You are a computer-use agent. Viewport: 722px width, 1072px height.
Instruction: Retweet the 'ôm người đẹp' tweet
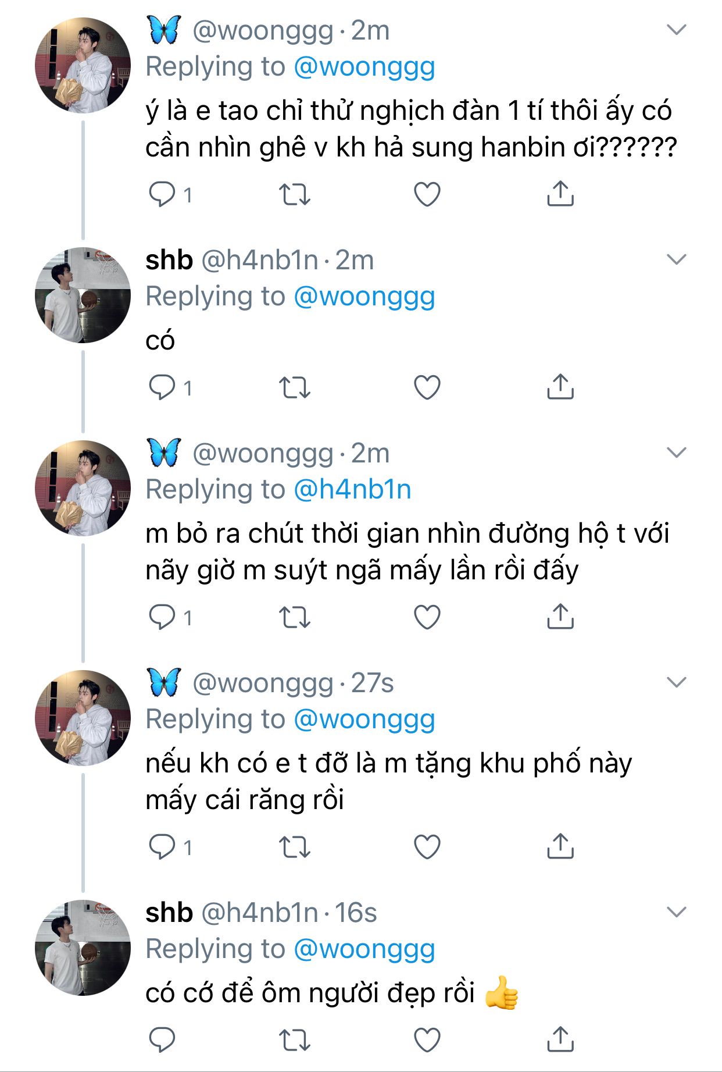(295, 1041)
